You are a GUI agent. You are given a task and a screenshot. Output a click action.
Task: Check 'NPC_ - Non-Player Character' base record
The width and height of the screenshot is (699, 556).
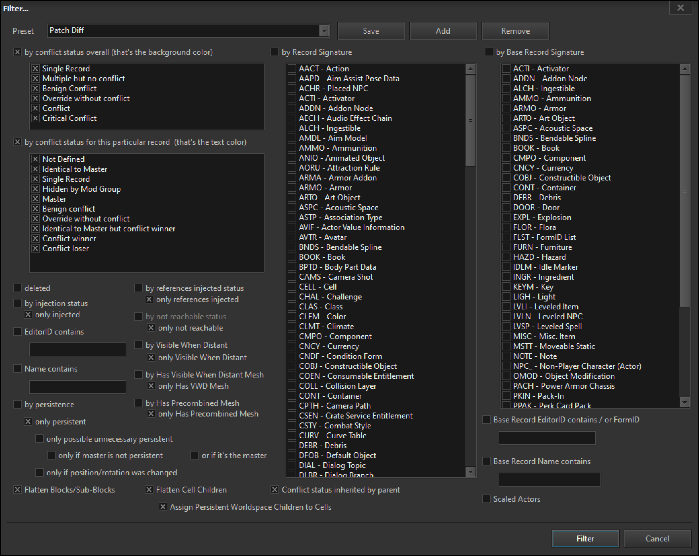[506, 366]
